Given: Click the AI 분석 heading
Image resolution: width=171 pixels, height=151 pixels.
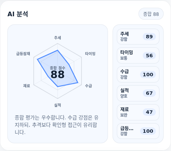Looking at the screenshot, I should [x=18, y=14].
